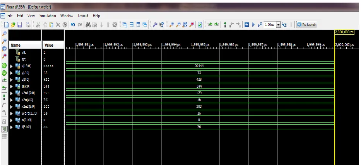This screenshot has width=361, height=166.
Task: Click the Print icon in toolbar
Action: click(x=28, y=25)
